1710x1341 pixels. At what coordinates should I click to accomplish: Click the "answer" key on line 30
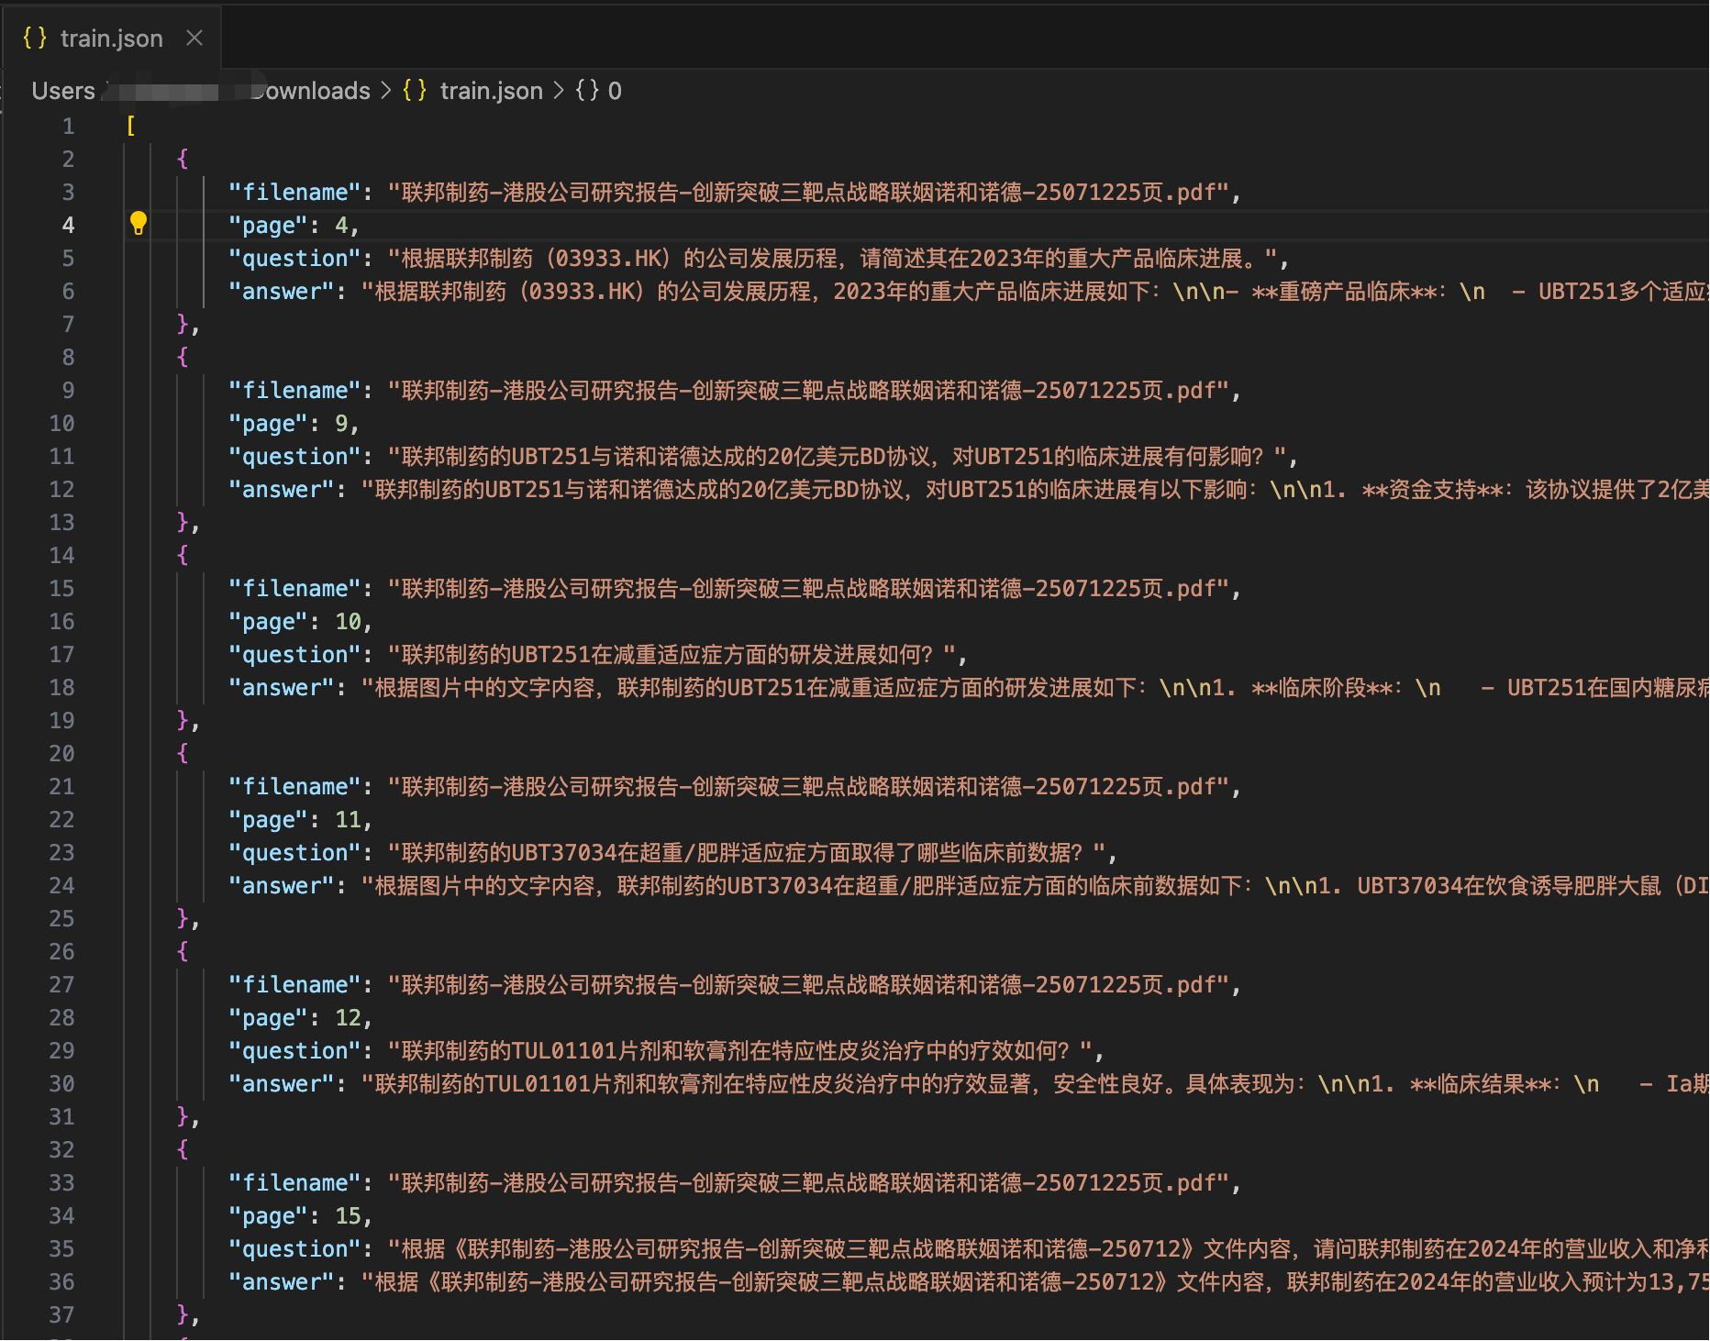click(x=282, y=1084)
